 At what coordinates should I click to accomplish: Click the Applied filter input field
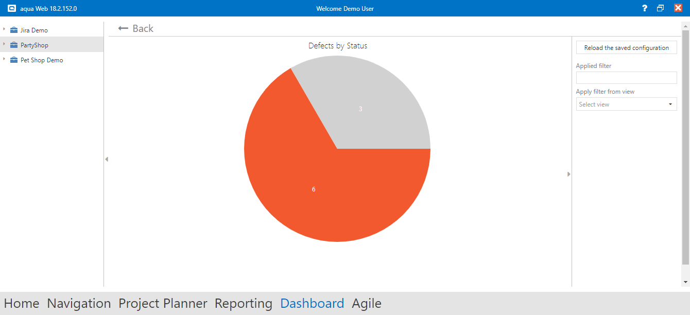(626, 78)
